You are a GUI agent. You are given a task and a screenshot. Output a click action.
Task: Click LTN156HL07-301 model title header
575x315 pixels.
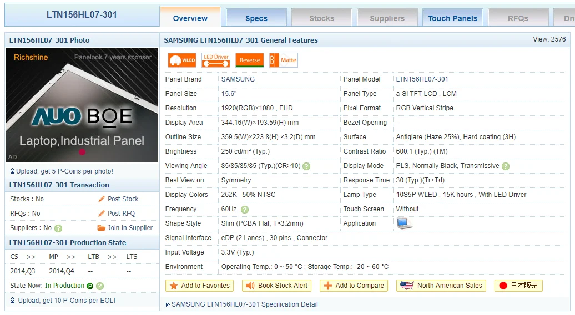click(x=82, y=14)
